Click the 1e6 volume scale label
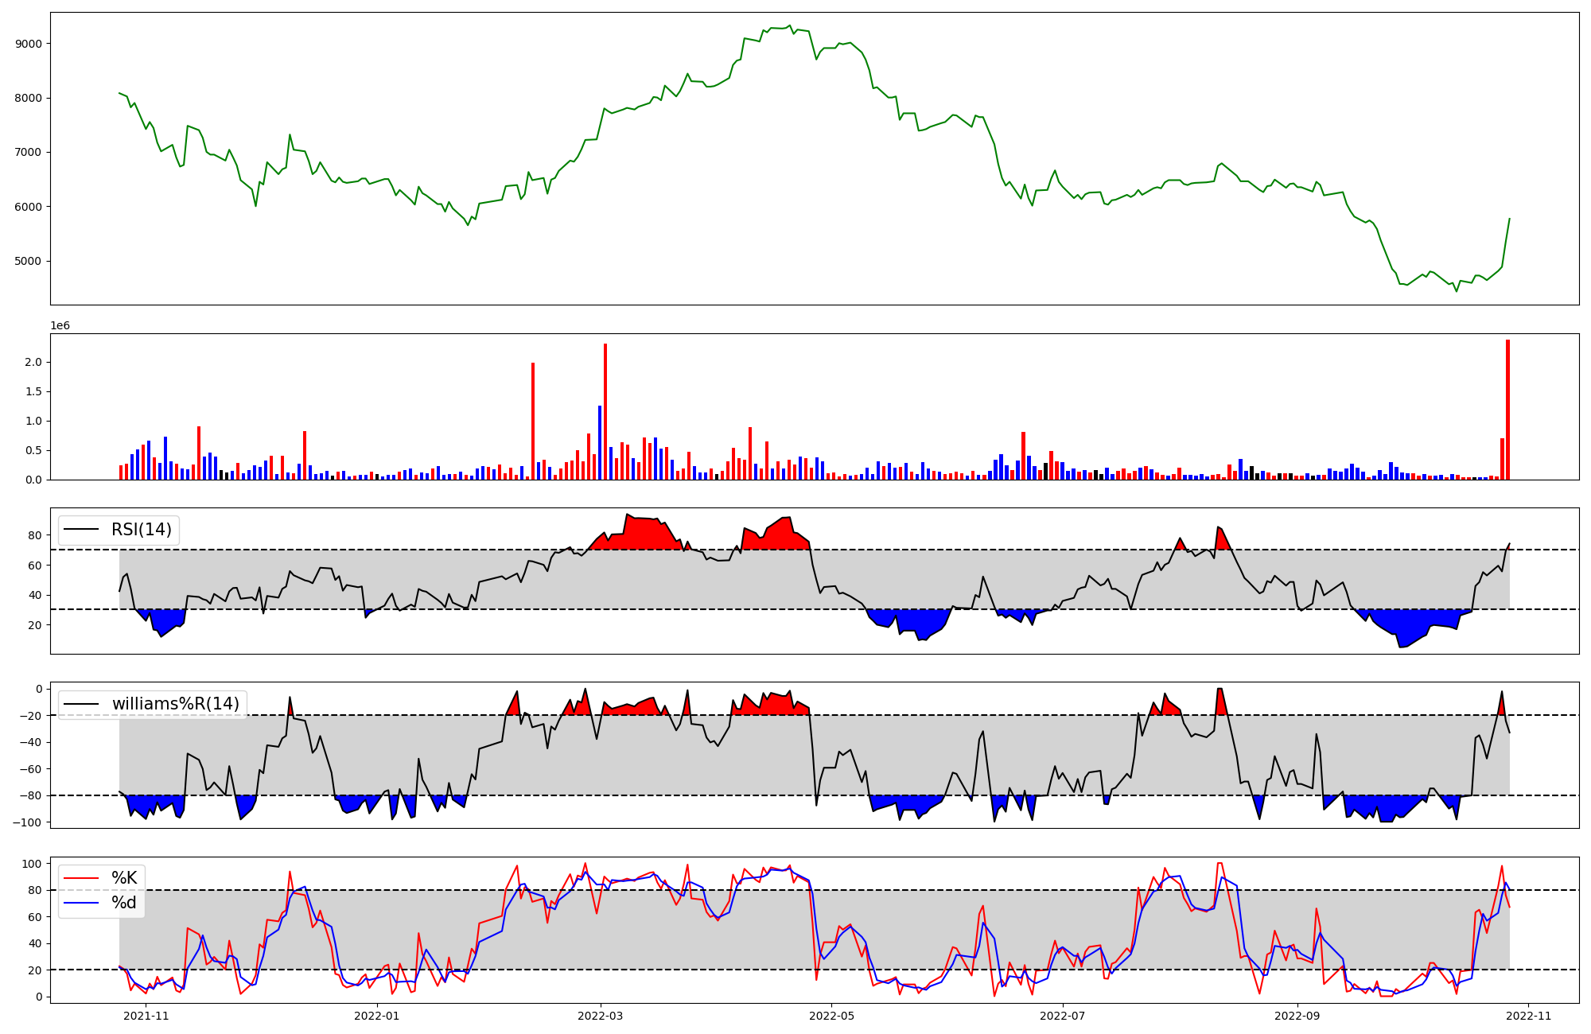The height and width of the screenshot is (1034, 1591). [x=60, y=326]
